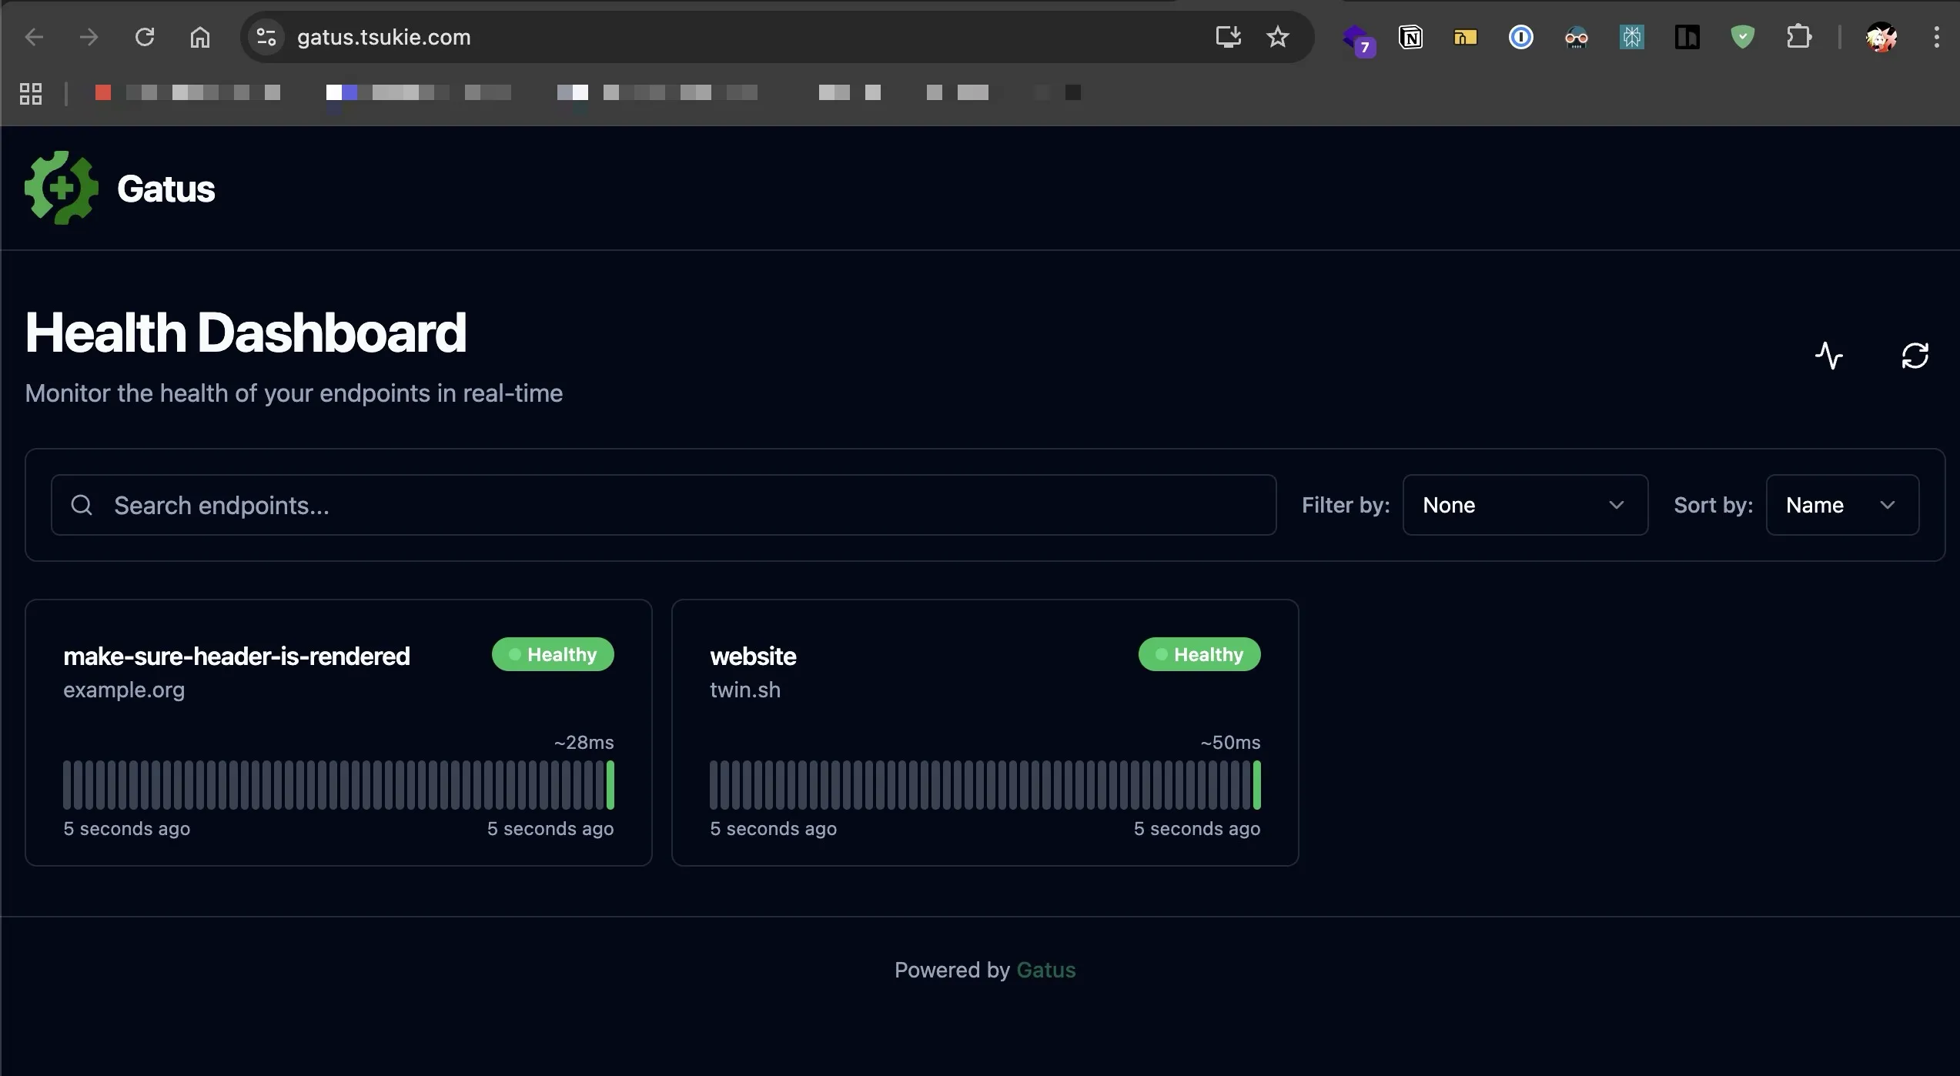Open the Notion extension icon

[x=1410, y=37]
